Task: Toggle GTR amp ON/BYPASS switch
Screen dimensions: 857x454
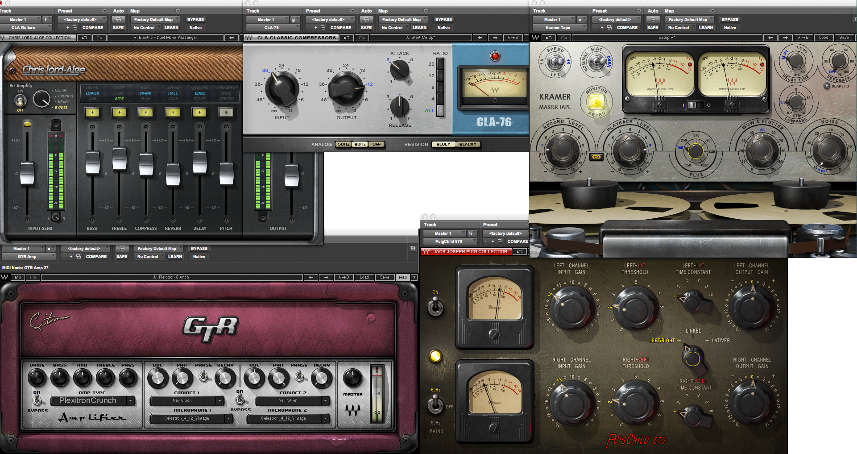Action: tap(37, 400)
